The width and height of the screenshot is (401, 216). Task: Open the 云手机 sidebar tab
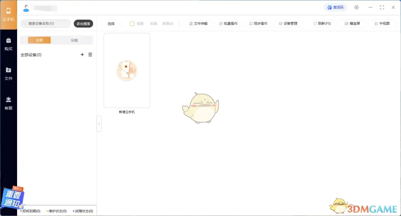[x=9, y=14]
